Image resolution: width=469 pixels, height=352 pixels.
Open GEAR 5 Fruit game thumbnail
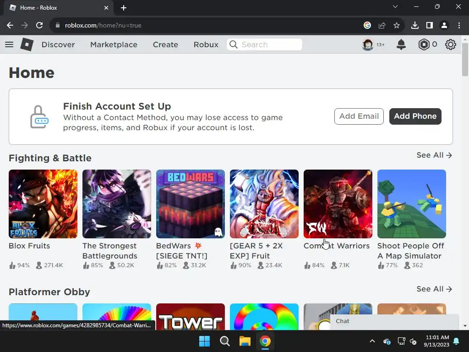coord(264,204)
